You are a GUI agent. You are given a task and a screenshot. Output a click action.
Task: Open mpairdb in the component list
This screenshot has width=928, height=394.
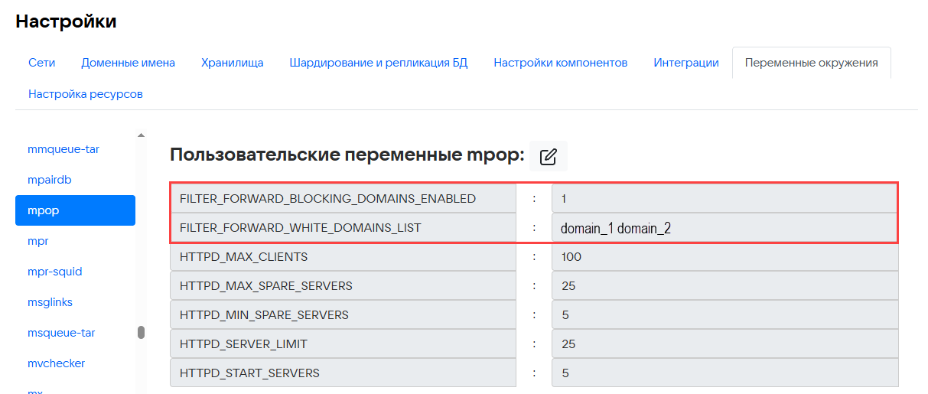click(x=50, y=180)
